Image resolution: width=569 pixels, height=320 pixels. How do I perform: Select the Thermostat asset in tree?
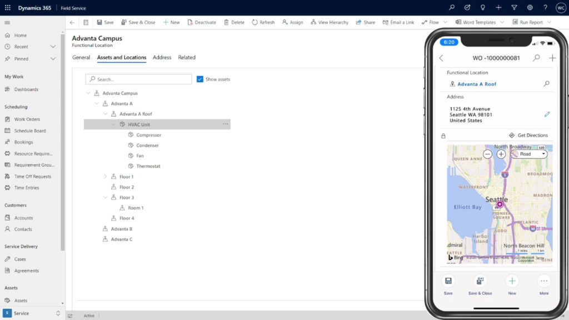click(148, 166)
